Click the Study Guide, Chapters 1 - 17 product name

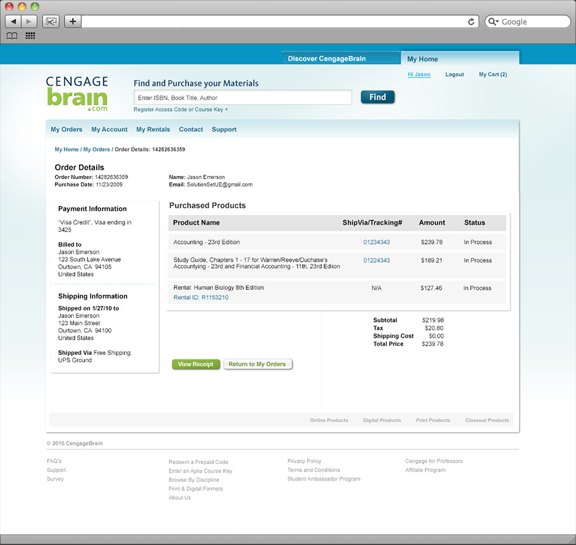[256, 263]
